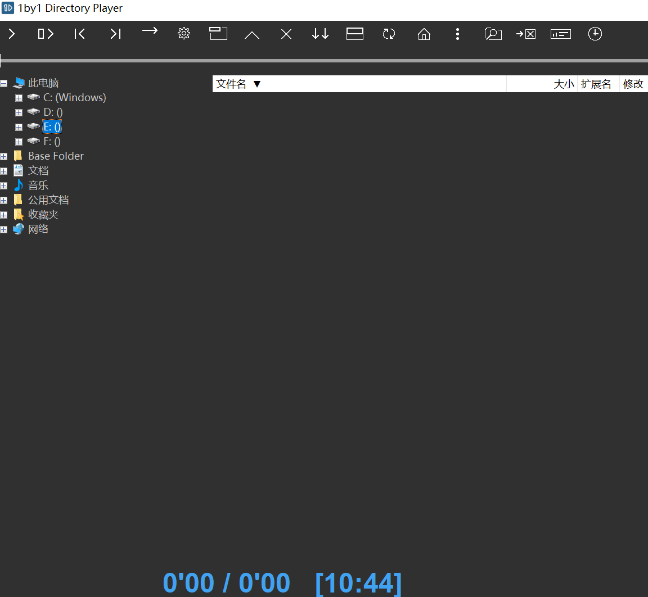The image size is (648, 597).
Task: Expand the Base Folder node
Action: [x=4, y=156]
